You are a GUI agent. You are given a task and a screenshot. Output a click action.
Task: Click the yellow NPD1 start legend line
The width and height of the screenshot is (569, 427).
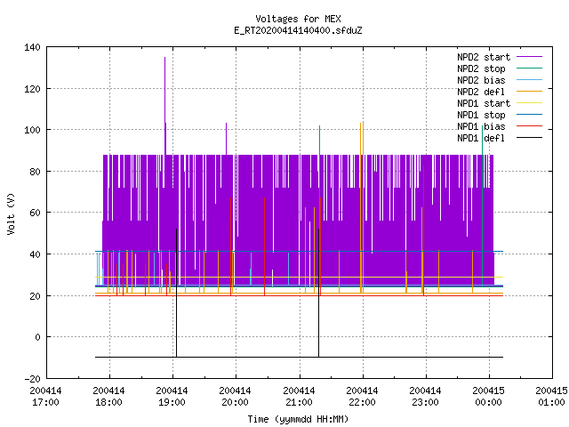529,103
